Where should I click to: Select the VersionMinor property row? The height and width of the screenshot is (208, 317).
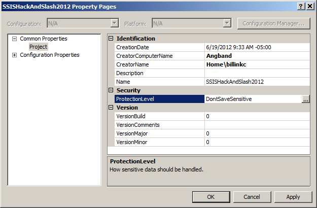pyautogui.click(x=212, y=142)
